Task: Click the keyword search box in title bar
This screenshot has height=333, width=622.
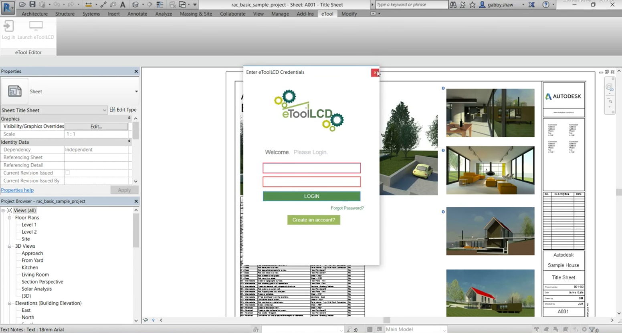Action: pos(412,4)
